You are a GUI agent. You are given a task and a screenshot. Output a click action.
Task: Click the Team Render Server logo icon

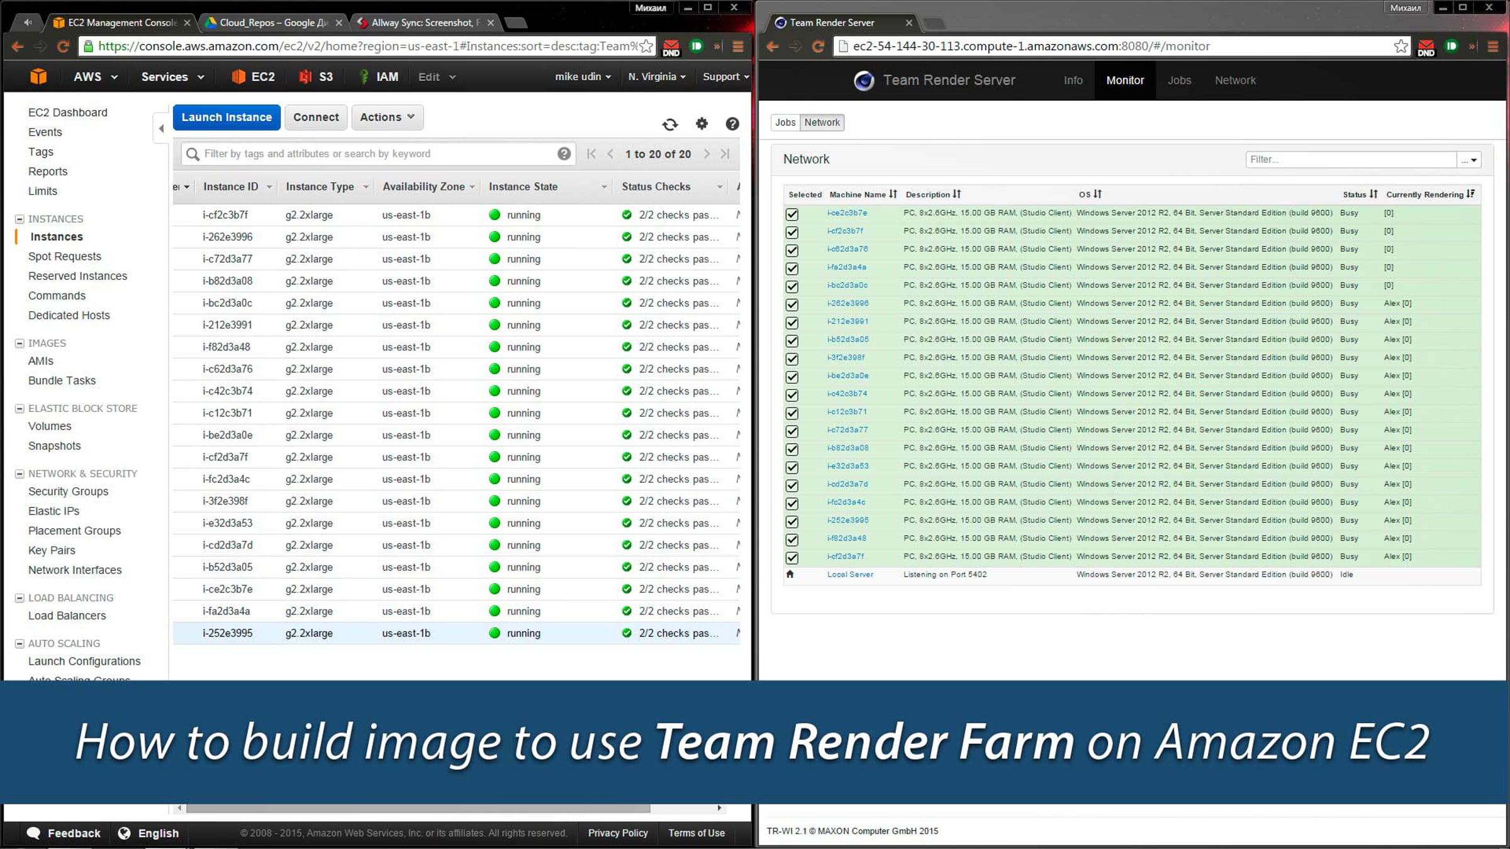863,80
